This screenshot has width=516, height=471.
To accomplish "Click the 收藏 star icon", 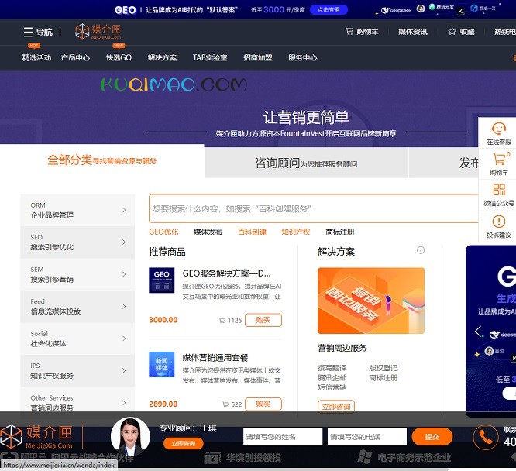I will (452, 31).
